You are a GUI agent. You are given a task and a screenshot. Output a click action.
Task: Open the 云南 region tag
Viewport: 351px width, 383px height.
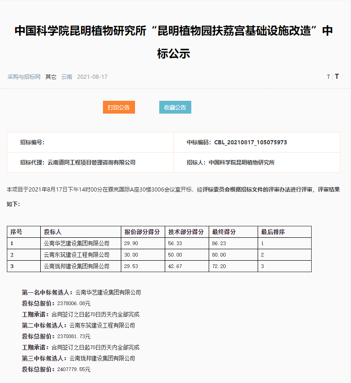tap(67, 77)
